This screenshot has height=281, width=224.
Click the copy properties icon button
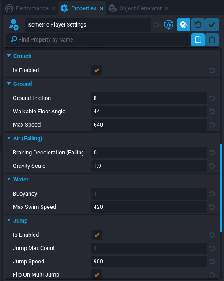[198, 40]
